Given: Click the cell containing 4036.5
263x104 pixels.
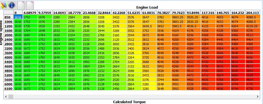Looking at the screenshot, I should click(x=193, y=26).
